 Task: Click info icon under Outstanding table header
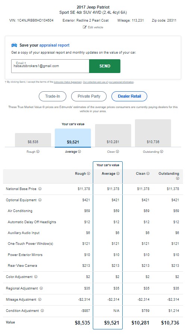(x=177, y=178)
